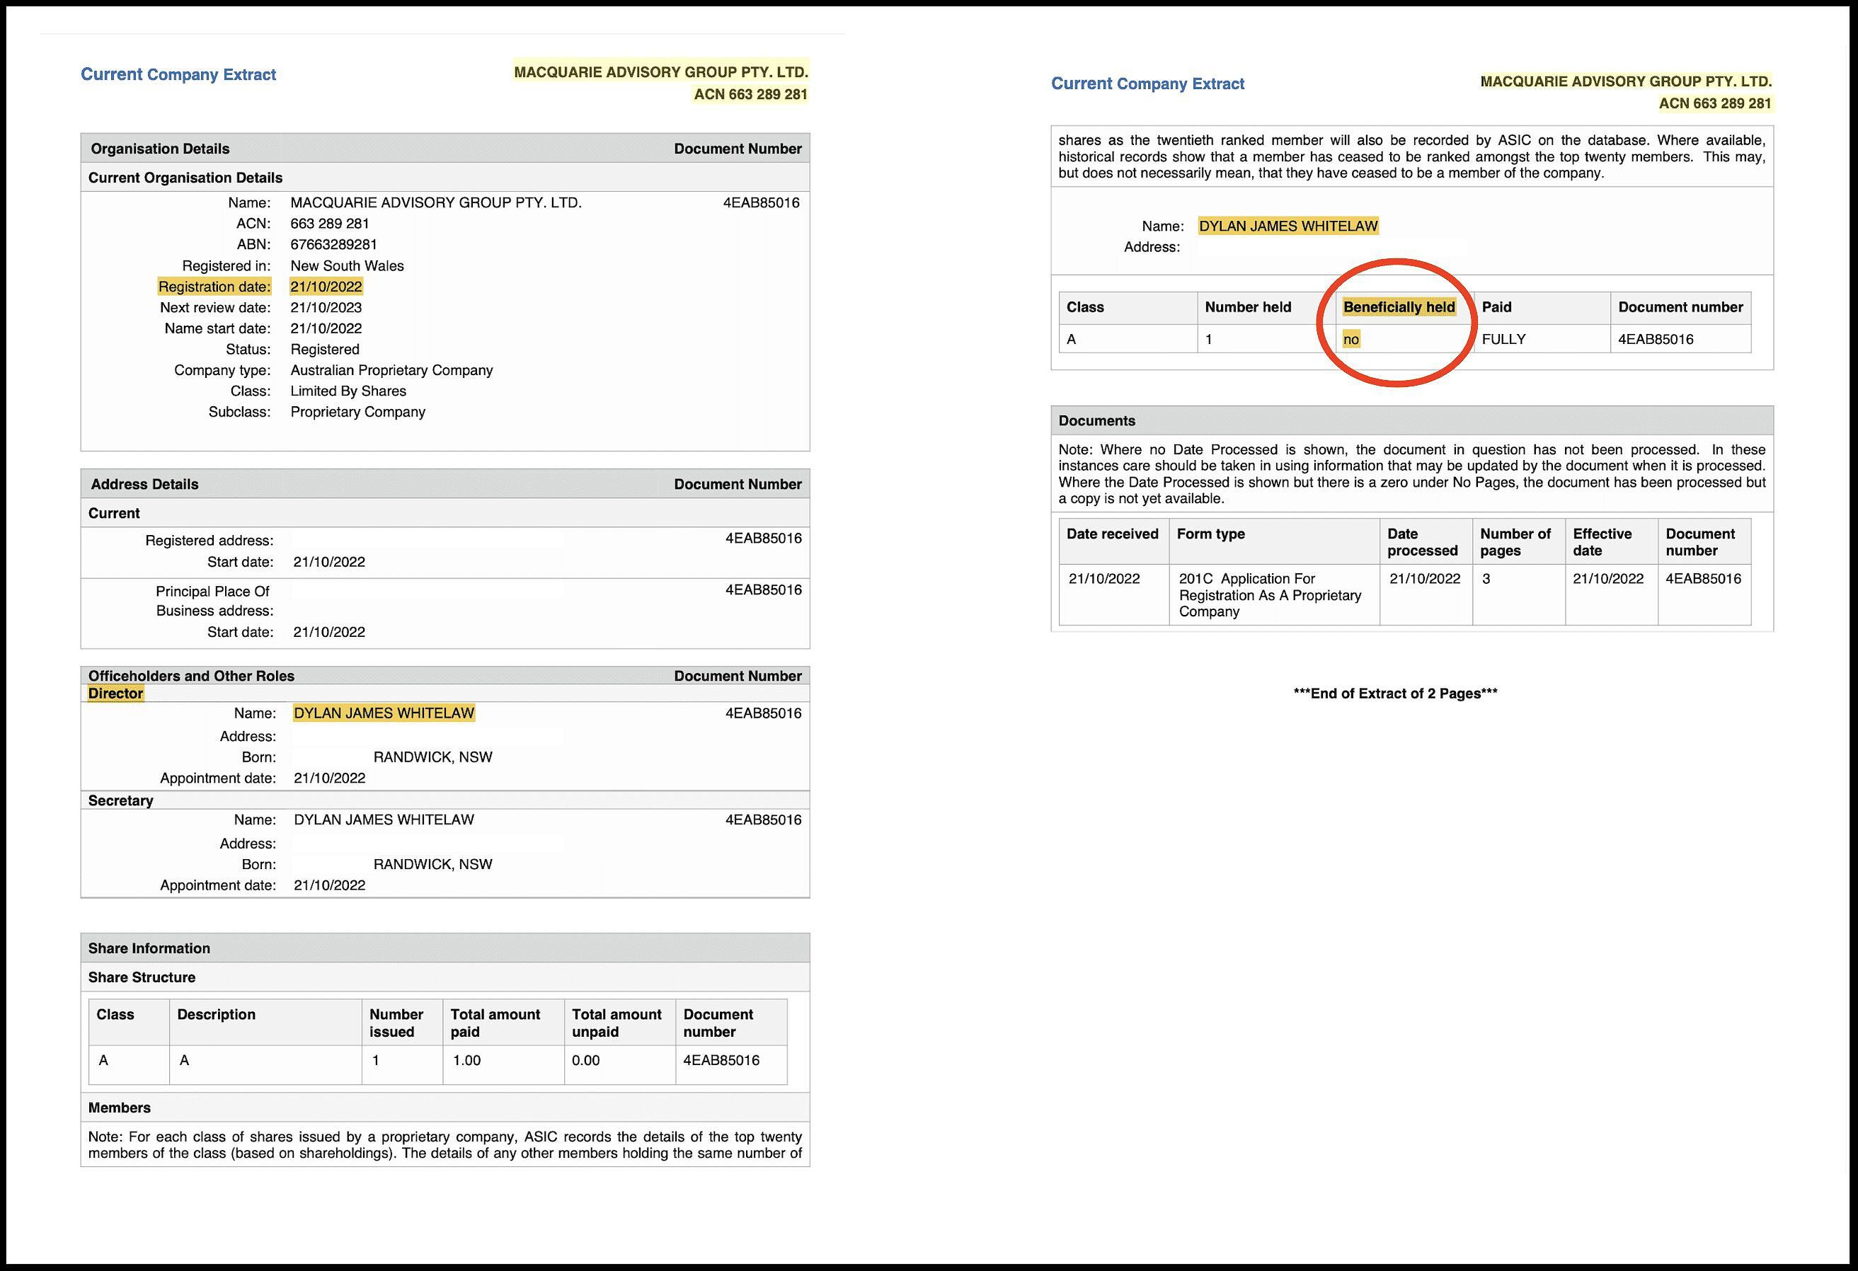Viewport: 1858px width, 1271px height.
Task: Click the highlighted 'Beneficially held' column header
Action: (1399, 307)
